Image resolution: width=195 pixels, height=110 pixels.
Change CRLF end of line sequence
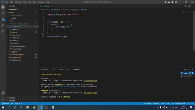coord(169,104)
